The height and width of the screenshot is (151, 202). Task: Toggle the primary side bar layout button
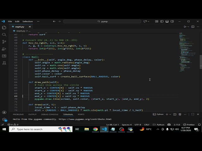pyautogui.click(x=161, y=21)
